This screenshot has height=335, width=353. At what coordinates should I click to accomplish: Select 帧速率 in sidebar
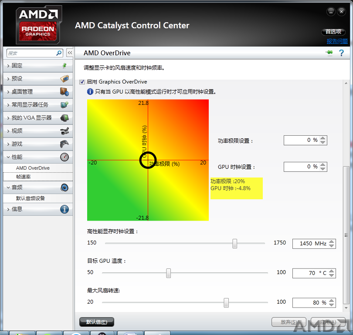pos(38,177)
